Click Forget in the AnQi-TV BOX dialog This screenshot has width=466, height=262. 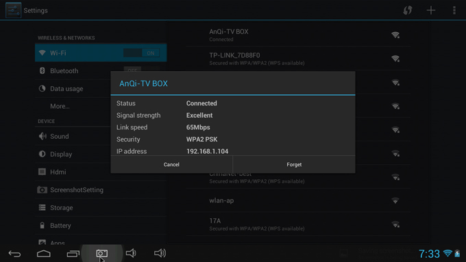coord(294,164)
